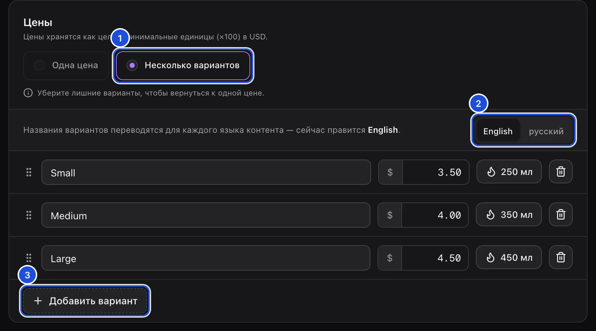Open the 450 мл volume selector

[x=508, y=257]
